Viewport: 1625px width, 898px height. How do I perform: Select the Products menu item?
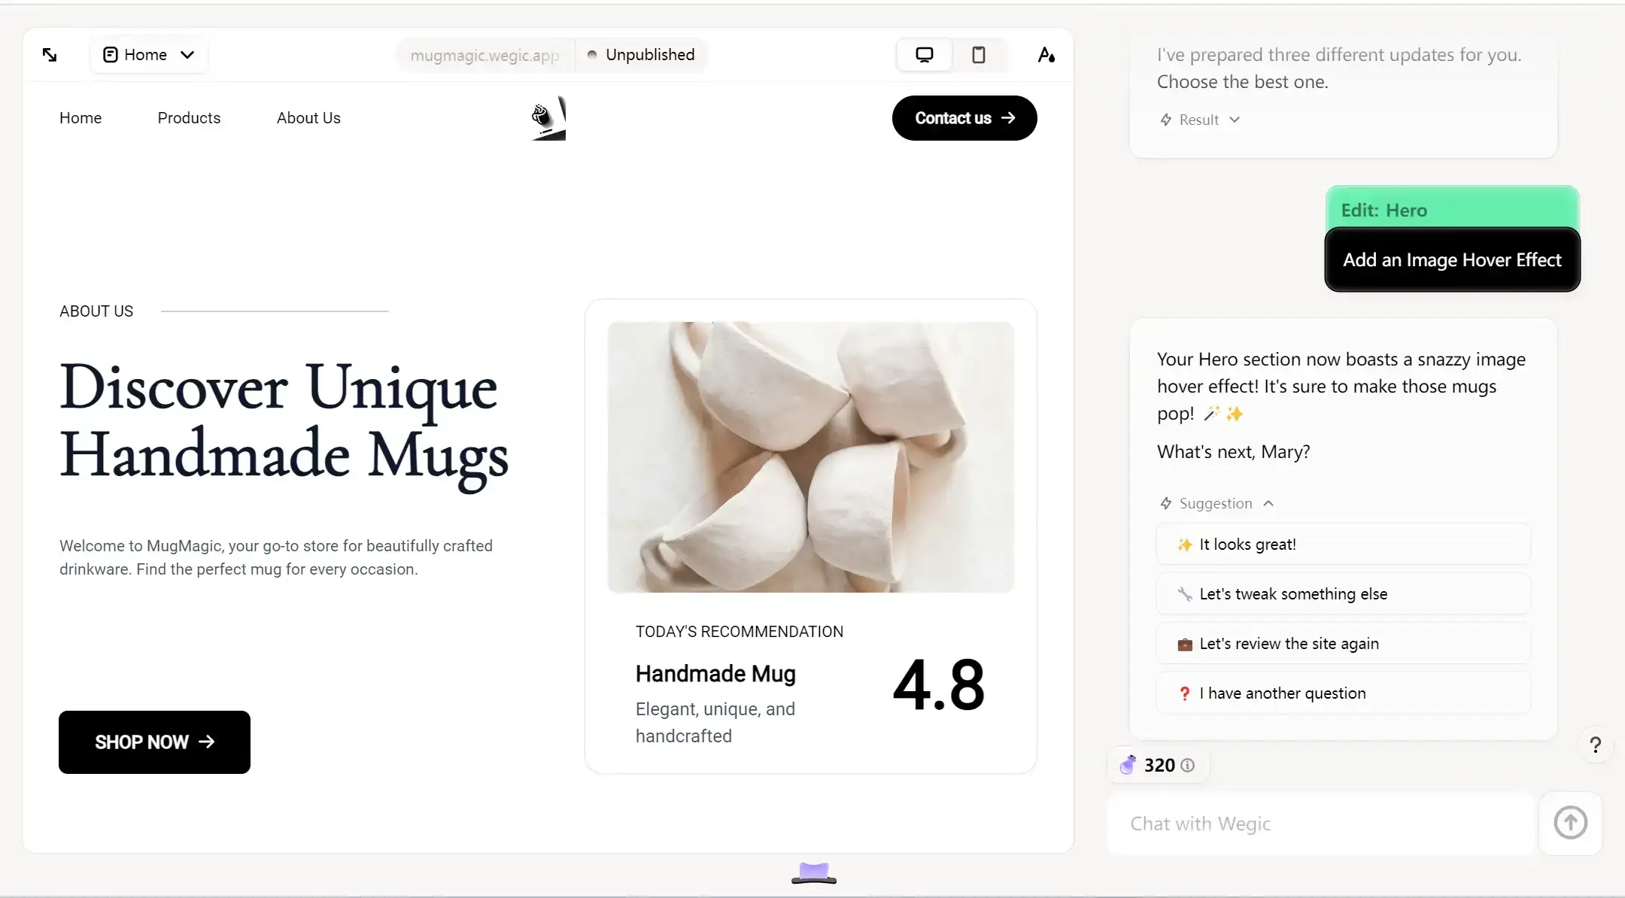click(x=188, y=117)
